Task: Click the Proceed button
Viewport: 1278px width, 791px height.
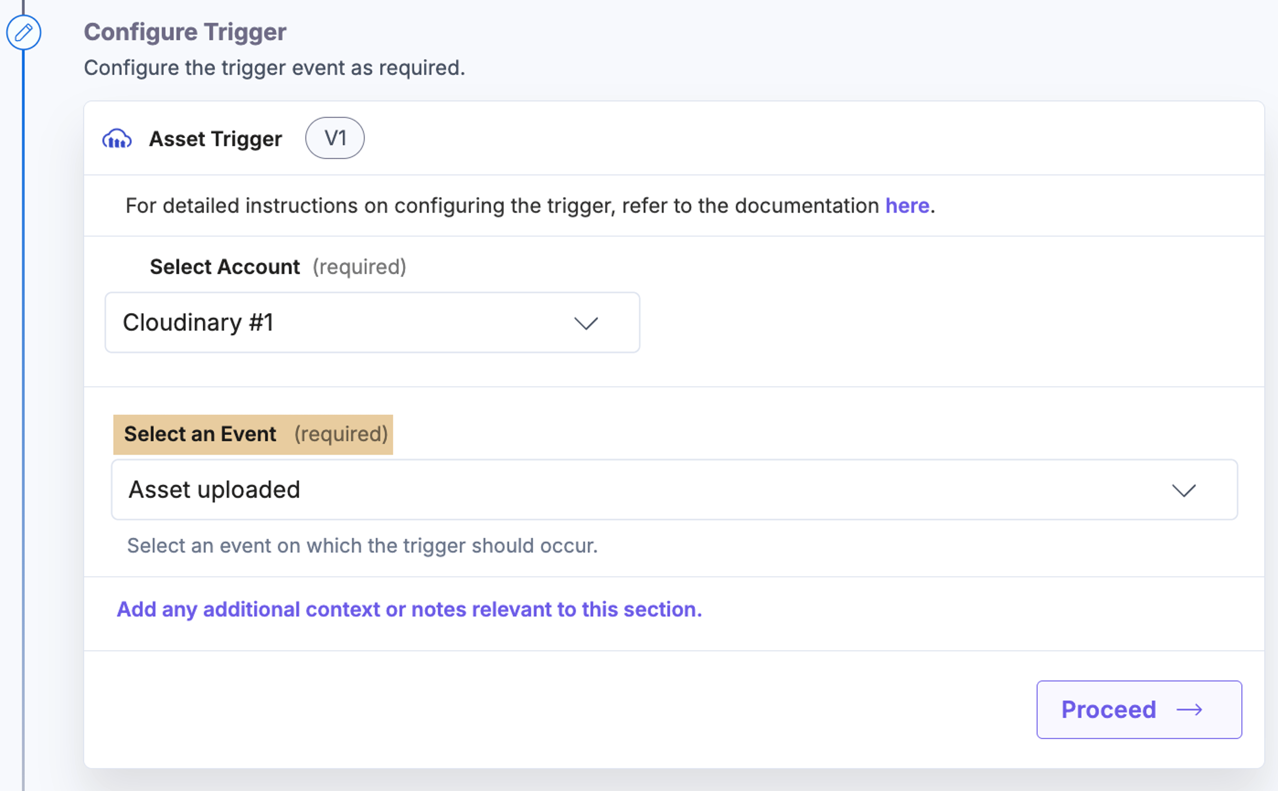Action: 1139,710
